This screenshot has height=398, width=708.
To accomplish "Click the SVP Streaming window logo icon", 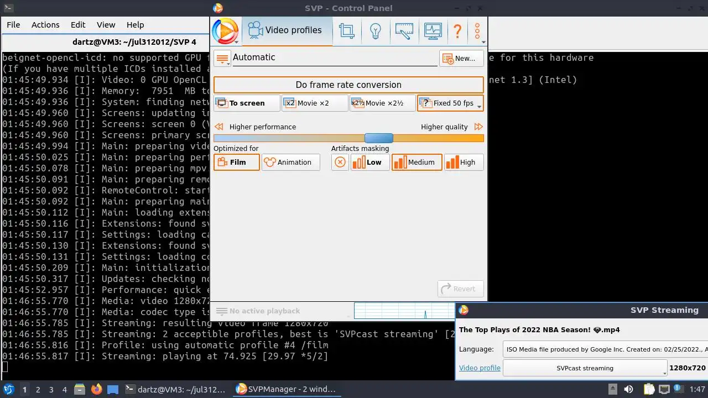I will click(464, 310).
